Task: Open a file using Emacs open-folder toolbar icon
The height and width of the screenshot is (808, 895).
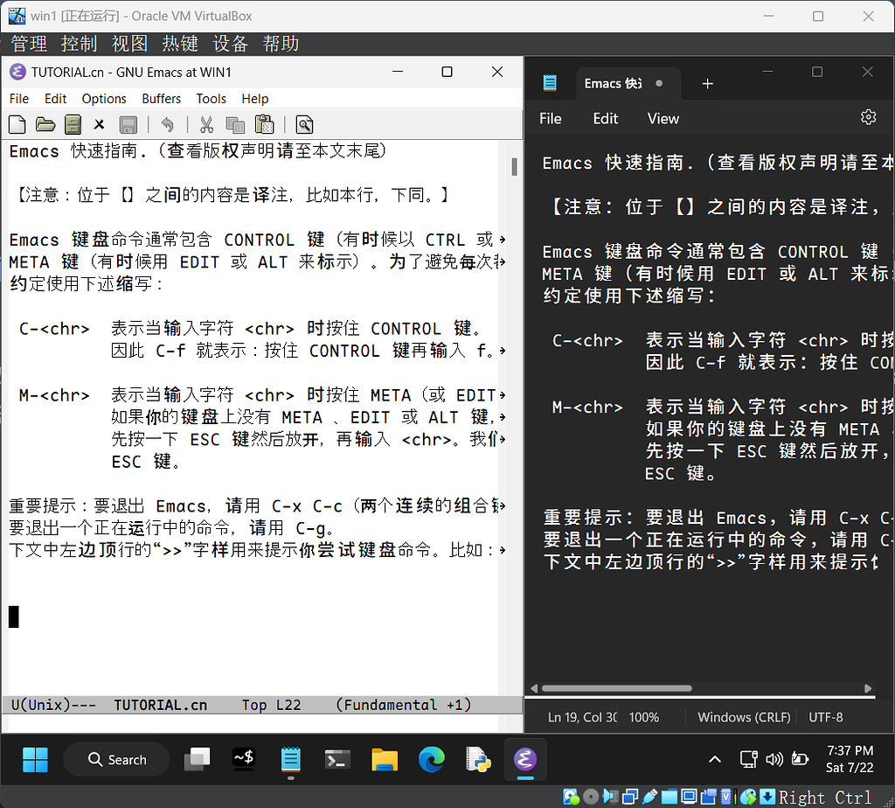Action: click(x=45, y=124)
